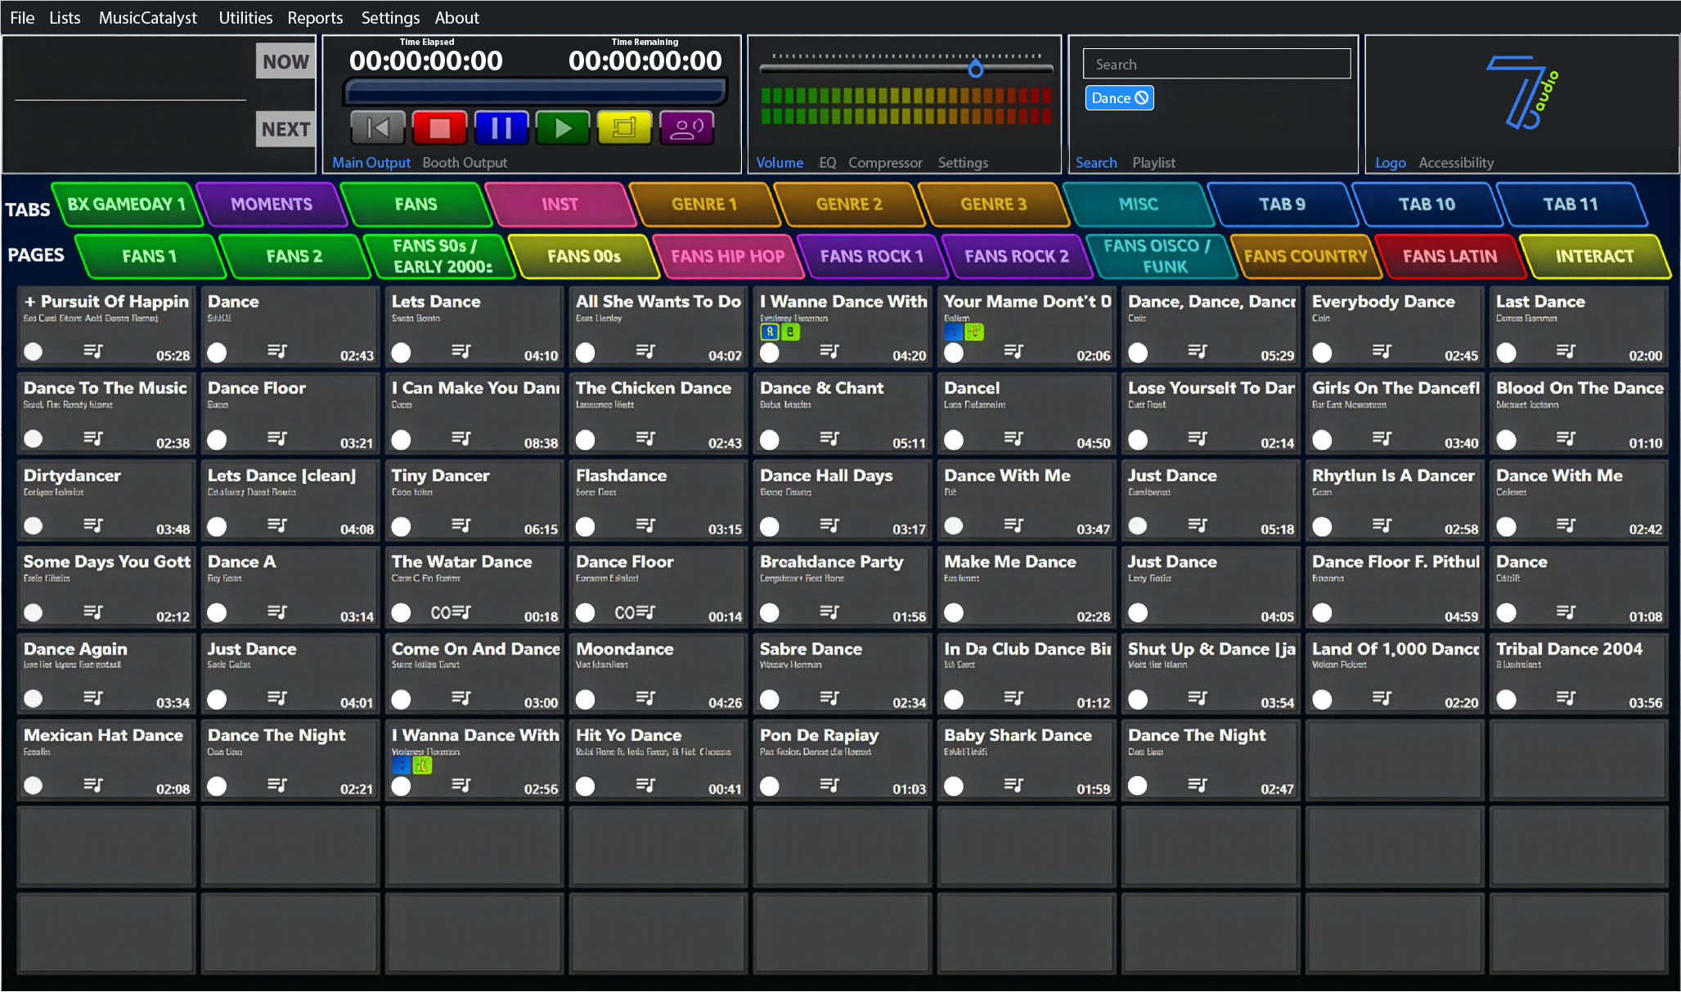The height and width of the screenshot is (992, 1681).
Task: Click the playlist icon on Land Of 1,000 Dance tile
Action: coord(1382,698)
